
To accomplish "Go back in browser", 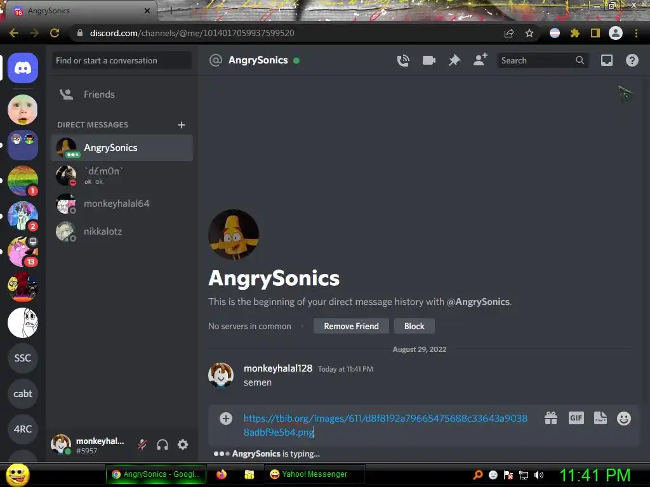I will pyautogui.click(x=14, y=33).
